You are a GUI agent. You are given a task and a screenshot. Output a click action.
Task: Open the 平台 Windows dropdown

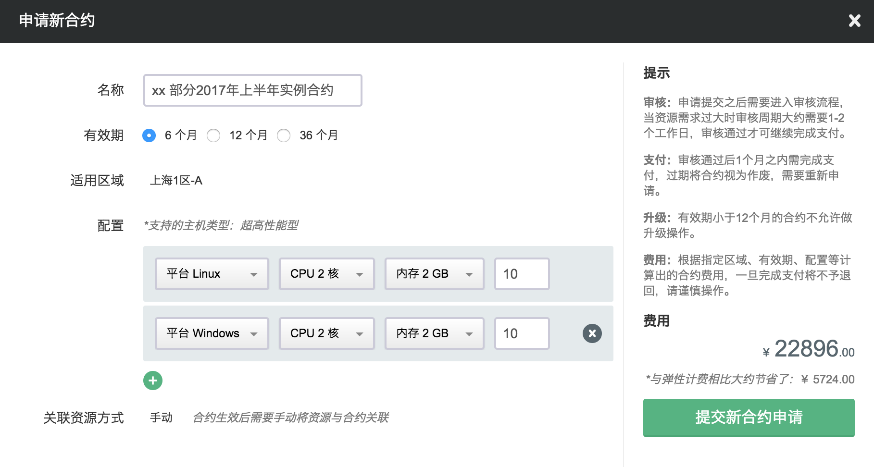click(212, 333)
